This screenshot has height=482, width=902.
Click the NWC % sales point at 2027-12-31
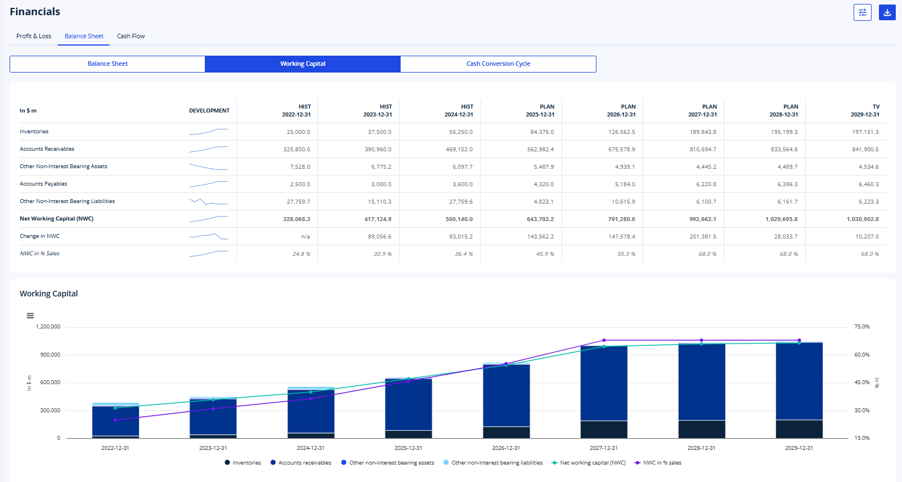pos(604,340)
